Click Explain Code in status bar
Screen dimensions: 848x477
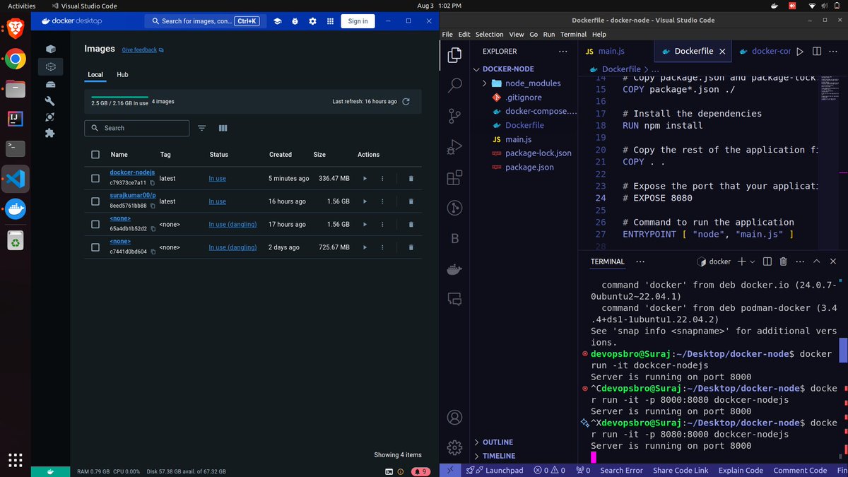click(x=741, y=470)
